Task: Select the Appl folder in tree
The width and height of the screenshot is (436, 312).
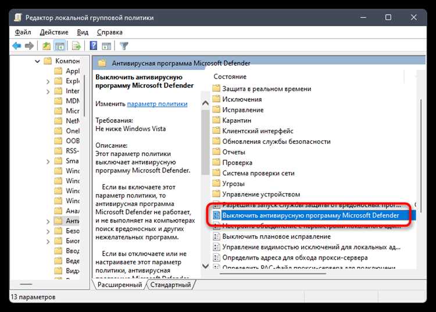Action: 67,71
